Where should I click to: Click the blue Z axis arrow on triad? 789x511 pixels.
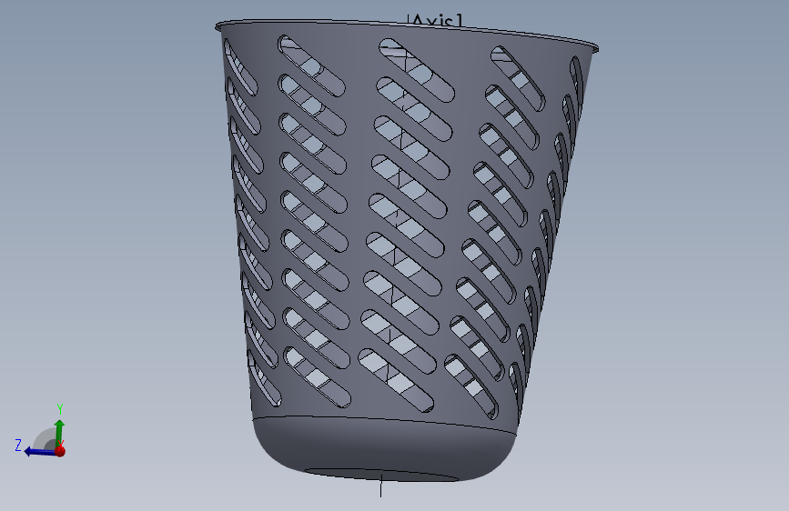pyautogui.click(x=40, y=452)
